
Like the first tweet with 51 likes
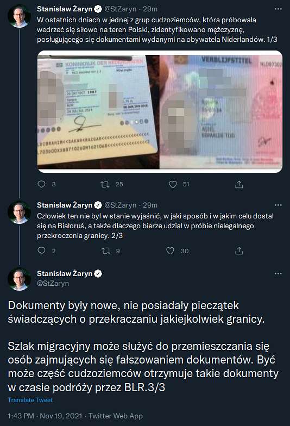pos(173,185)
